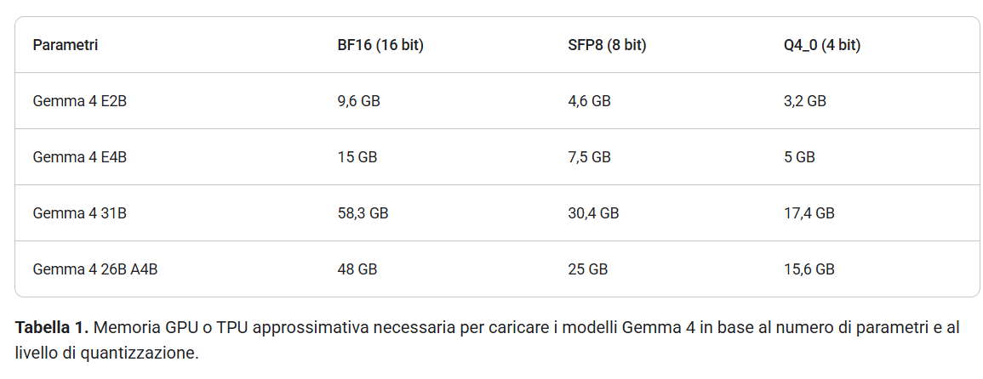Select the Gemma 4 E4B row label
983x379 pixels.
pos(80,157)
